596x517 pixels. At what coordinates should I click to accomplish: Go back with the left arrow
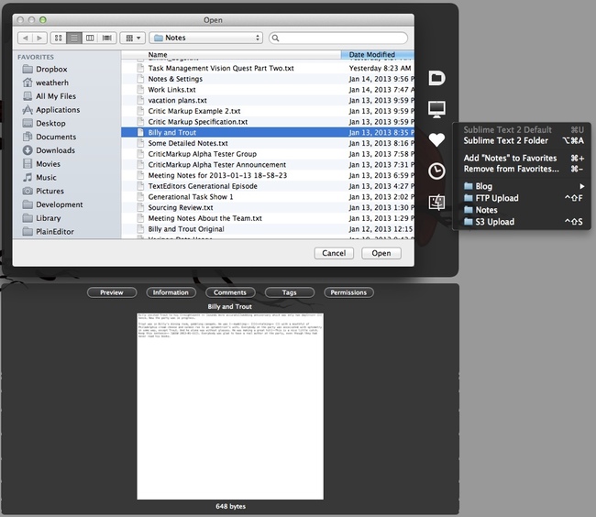point(26,38)
